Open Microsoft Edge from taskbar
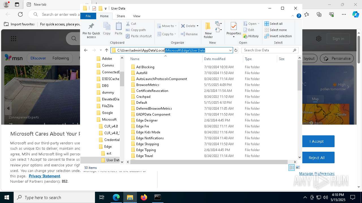 [x=116, y=197]
